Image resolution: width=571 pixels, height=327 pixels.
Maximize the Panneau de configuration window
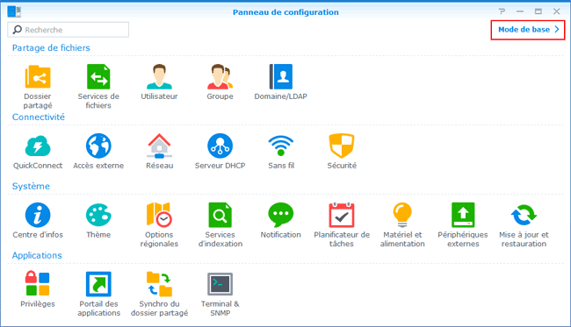coord(538,11)
